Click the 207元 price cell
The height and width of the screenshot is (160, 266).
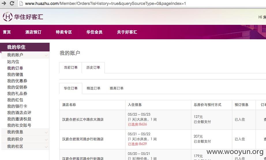click(198, 136)
